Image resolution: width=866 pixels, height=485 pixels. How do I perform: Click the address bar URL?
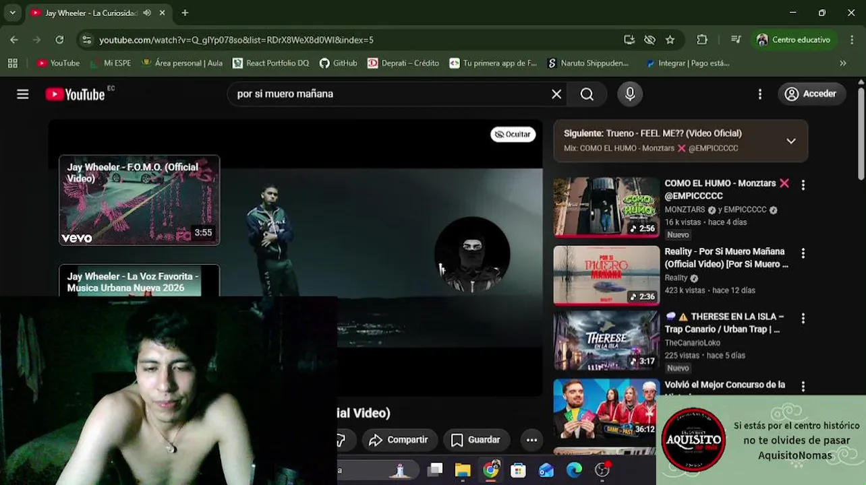pyautogui.click(x=236, y=40)
